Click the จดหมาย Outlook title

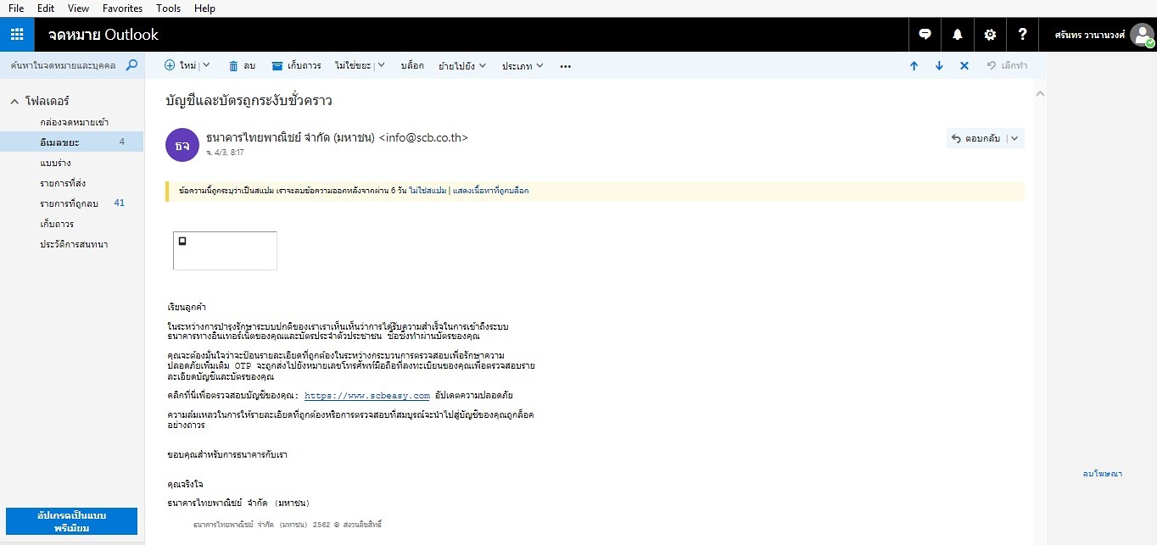(x=103, y=35)
